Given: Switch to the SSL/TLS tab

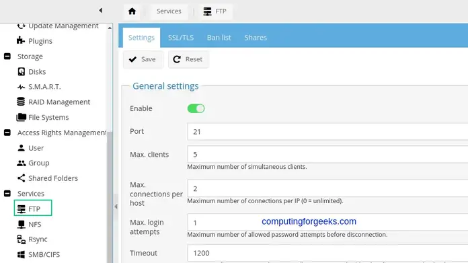Looking at the screenshot, I should [x=181, y=38].
